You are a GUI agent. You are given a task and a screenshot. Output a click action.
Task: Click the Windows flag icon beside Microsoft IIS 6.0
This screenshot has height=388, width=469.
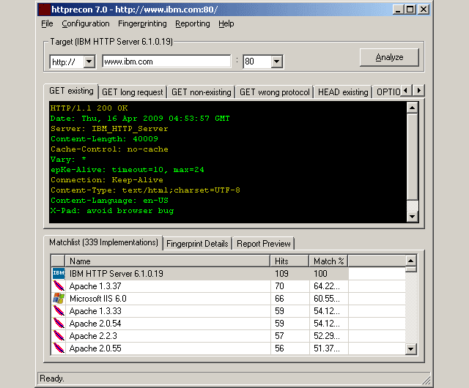[59, 299]
